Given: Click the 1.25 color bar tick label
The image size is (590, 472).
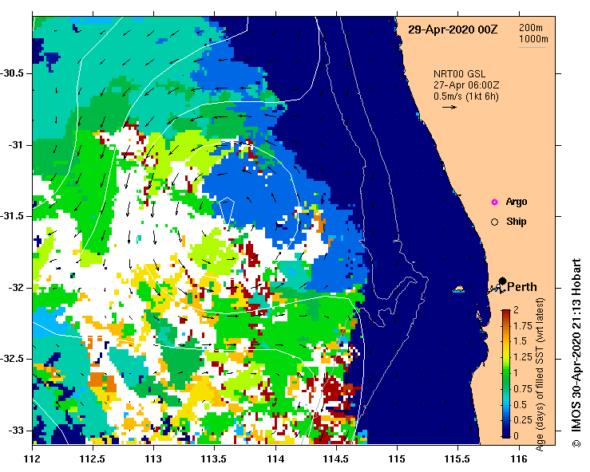Looking at the screenshot, I should (523, 357).
